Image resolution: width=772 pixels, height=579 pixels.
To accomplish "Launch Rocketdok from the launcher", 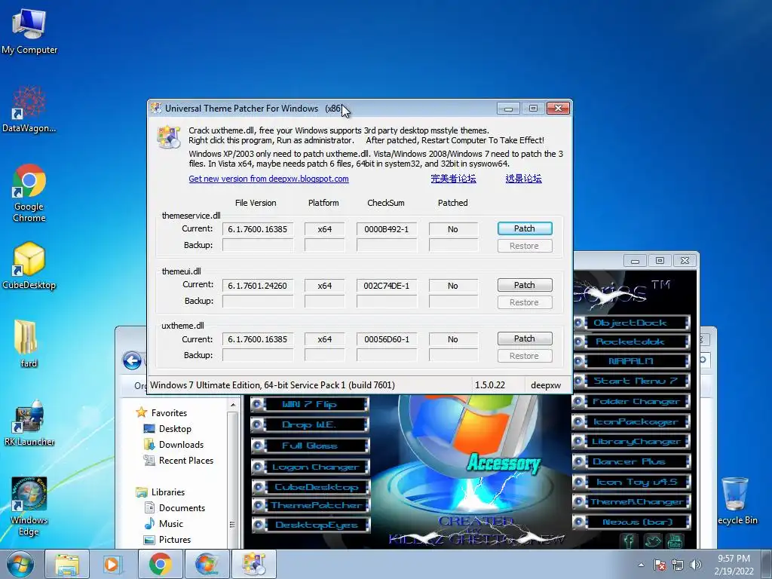I will tap(630, 342).
